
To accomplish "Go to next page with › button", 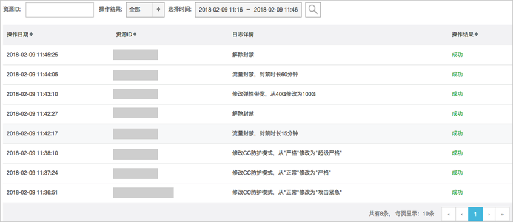I will pos(489,214).
